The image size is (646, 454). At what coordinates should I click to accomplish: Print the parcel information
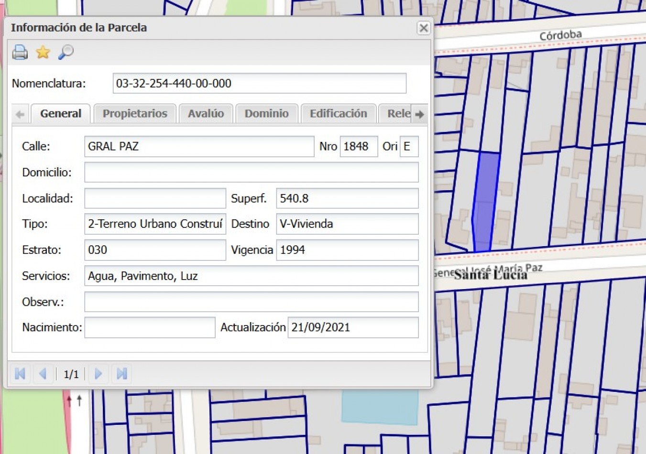coord(20,52)
